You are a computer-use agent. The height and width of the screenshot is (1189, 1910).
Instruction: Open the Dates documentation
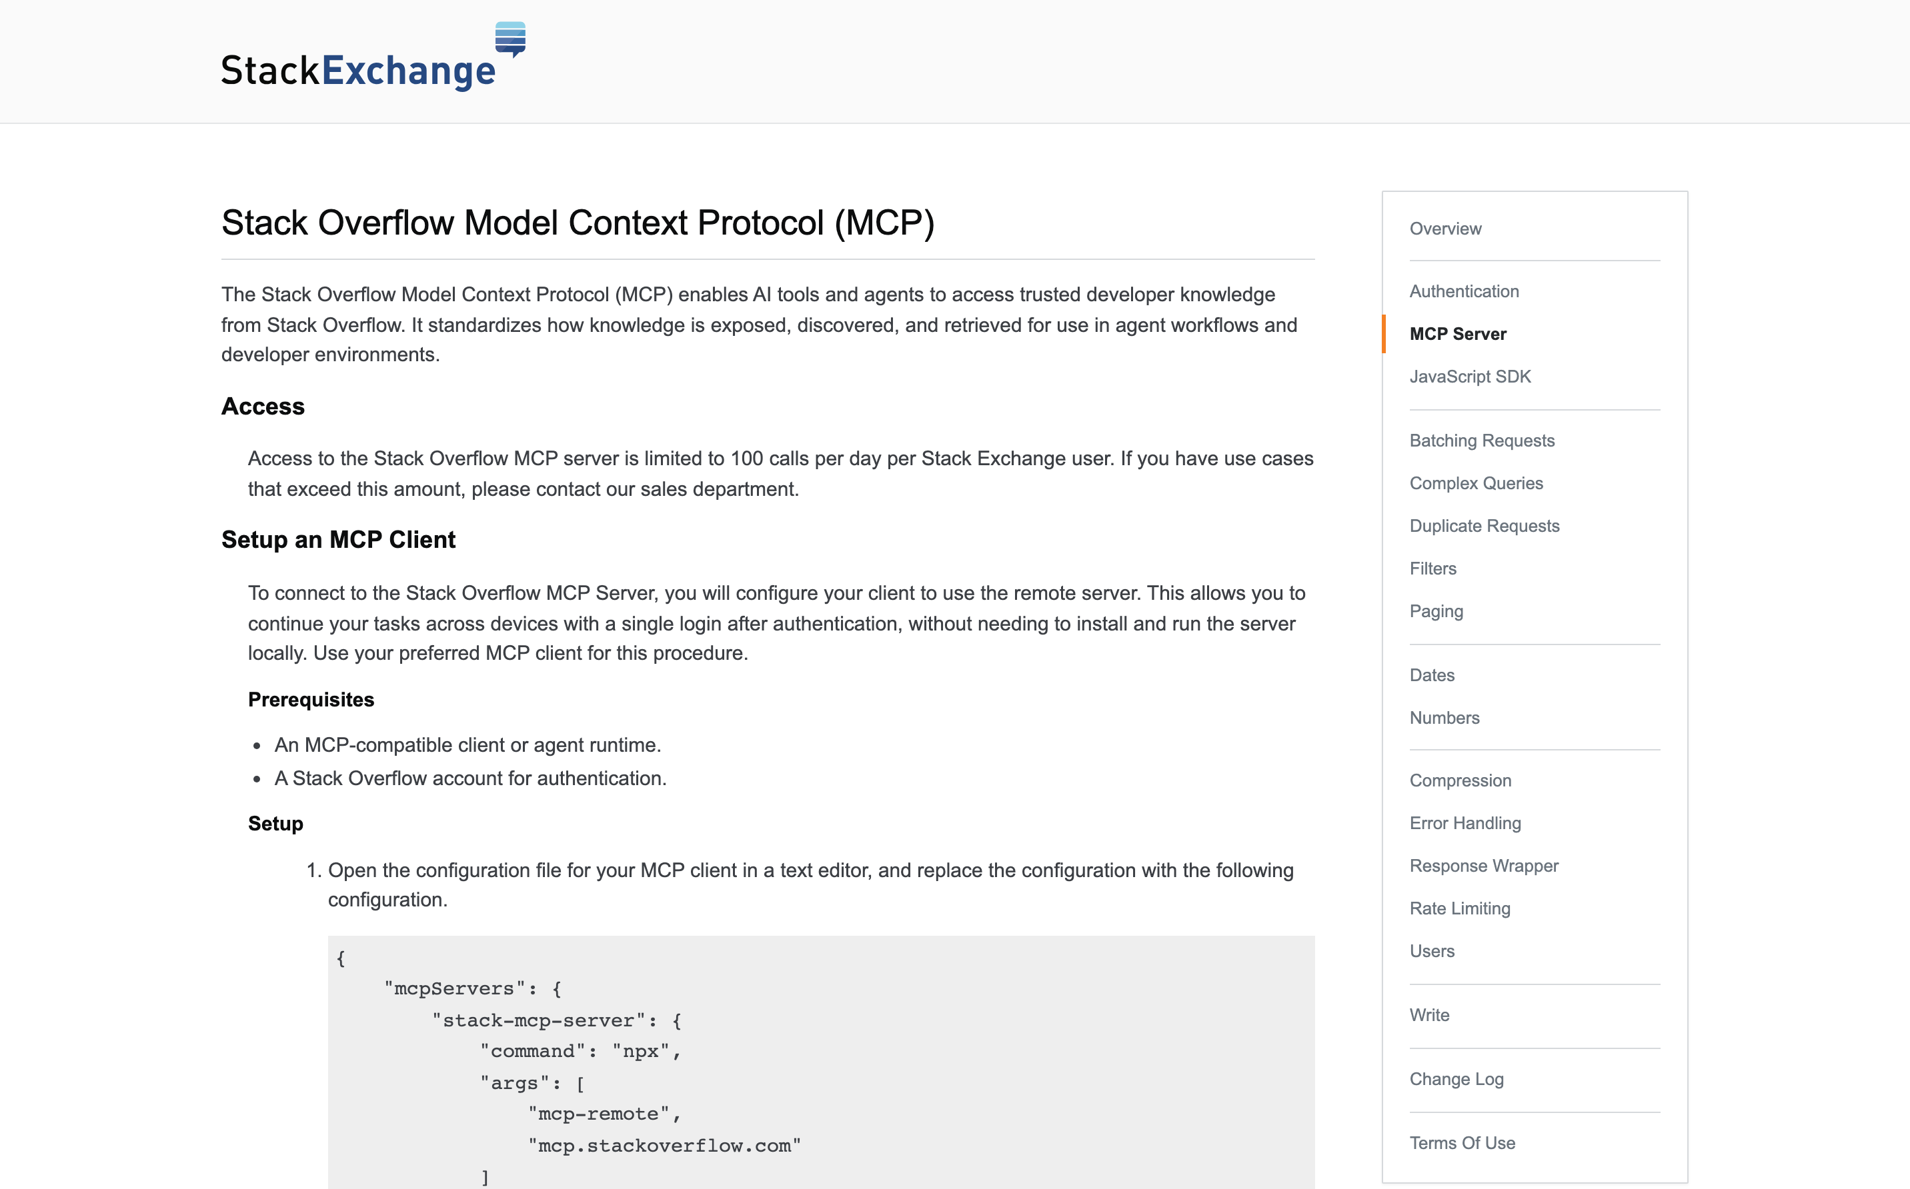click(x=1432, y=676)
